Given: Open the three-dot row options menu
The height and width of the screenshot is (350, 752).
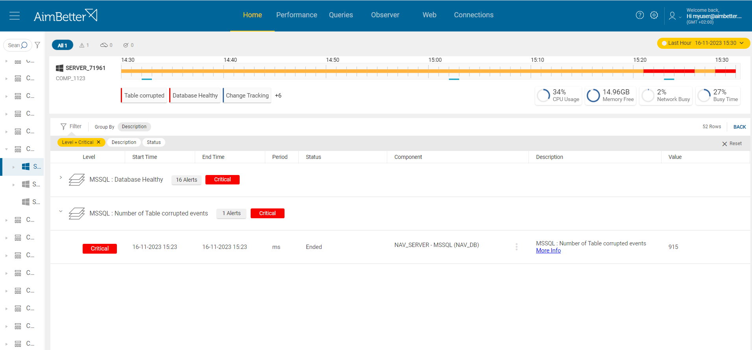Looking at the screenshot, I should pyautogui.click(x=516, y=247).
